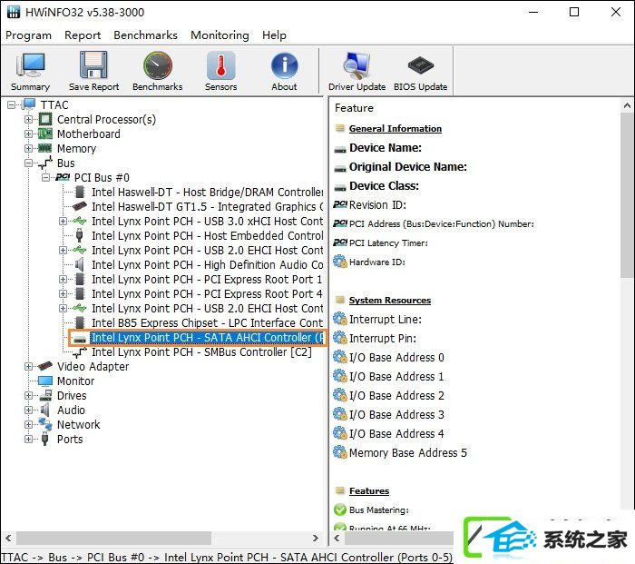The height and width of the screenshot is (564, 635).
Task: Click tree pane scroll right arrow
Action: click(316, 538)
